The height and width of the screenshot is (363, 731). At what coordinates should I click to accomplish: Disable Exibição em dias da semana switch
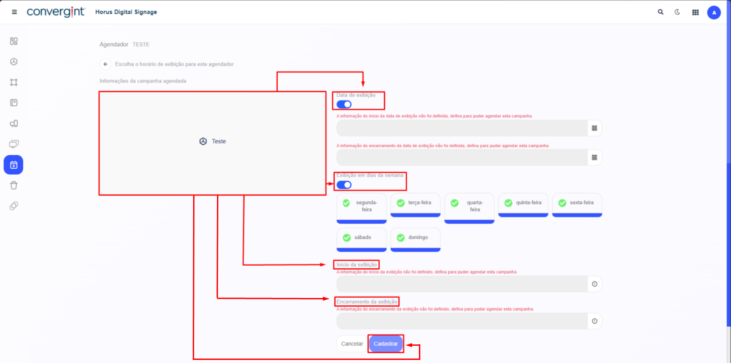[344, 185]
